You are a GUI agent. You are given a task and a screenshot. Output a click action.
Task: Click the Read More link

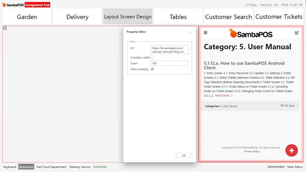(224, 96)
